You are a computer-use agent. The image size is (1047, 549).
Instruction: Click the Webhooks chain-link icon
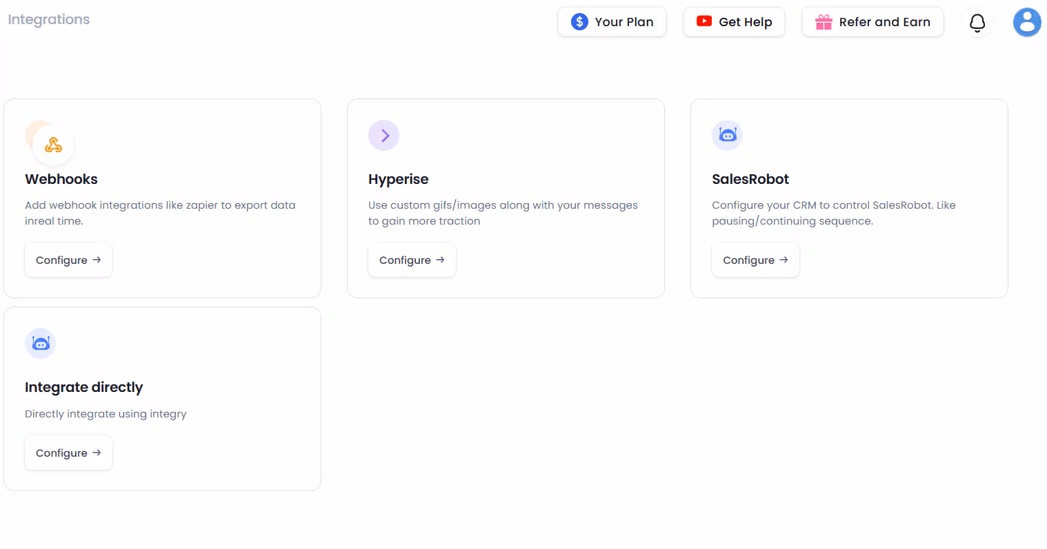click(51, 144)
